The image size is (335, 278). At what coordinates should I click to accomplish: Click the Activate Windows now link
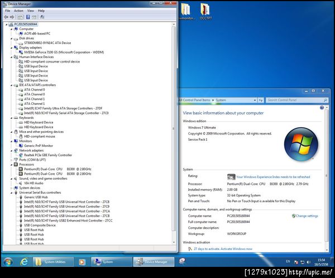236,249
